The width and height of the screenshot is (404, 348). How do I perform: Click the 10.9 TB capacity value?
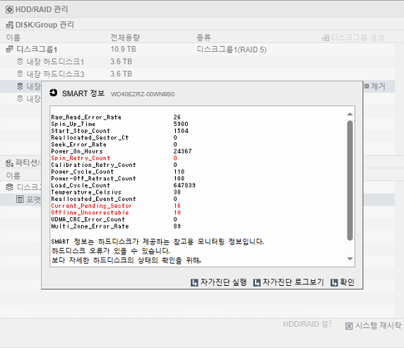click(x=123, y=49)
